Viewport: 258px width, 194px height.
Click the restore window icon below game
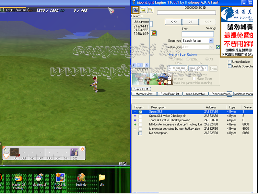pyautogui.click(x=125, y=164)
